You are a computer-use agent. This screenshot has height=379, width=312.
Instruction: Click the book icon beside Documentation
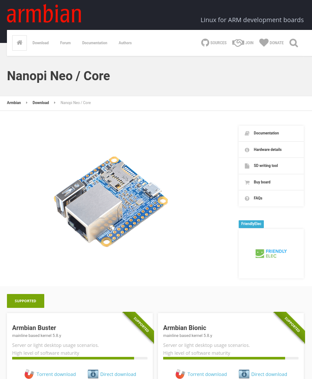click(247, 133)
